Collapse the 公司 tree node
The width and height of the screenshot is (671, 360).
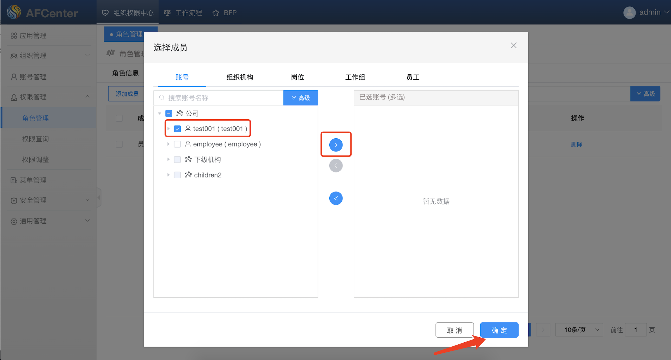point(160,113)
